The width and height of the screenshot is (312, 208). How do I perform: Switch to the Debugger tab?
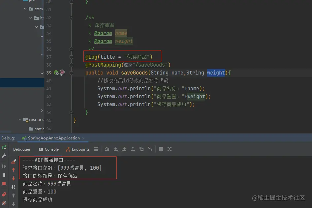pos(22,149)
